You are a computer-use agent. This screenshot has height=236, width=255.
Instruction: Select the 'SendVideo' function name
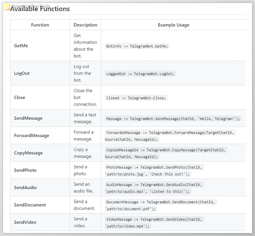25,222
